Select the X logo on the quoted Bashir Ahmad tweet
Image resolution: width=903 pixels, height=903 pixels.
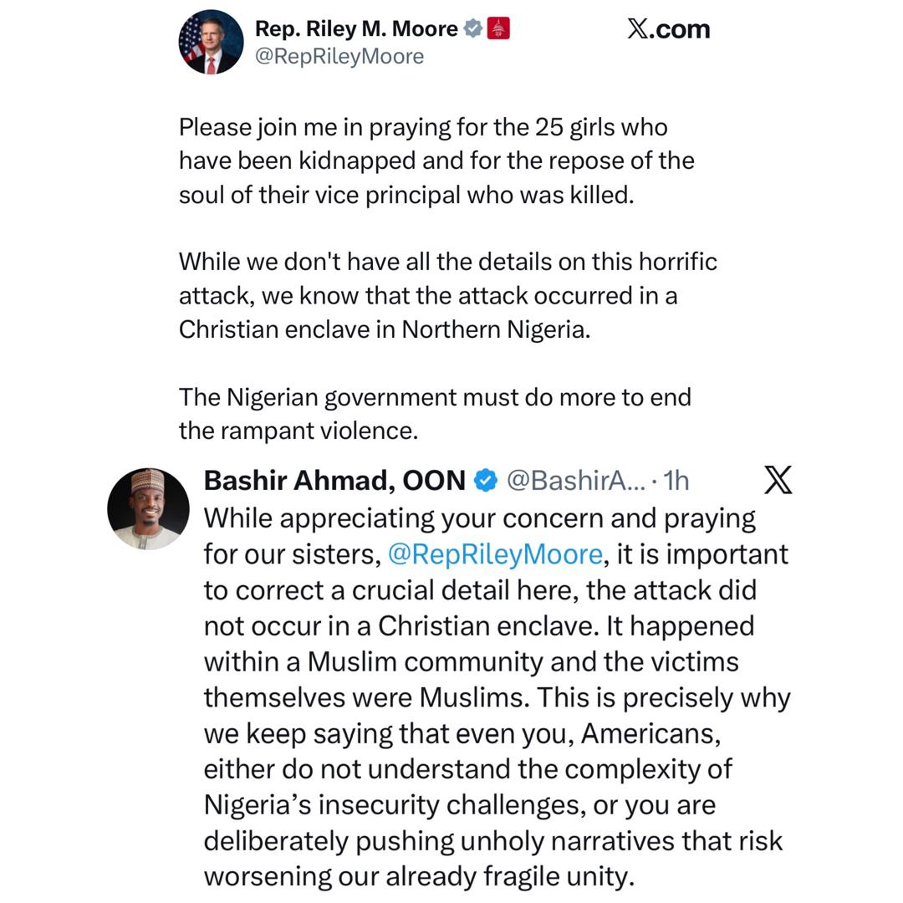[x=779, y=480]
